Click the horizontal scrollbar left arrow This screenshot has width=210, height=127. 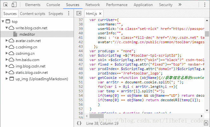click(87, 116)
